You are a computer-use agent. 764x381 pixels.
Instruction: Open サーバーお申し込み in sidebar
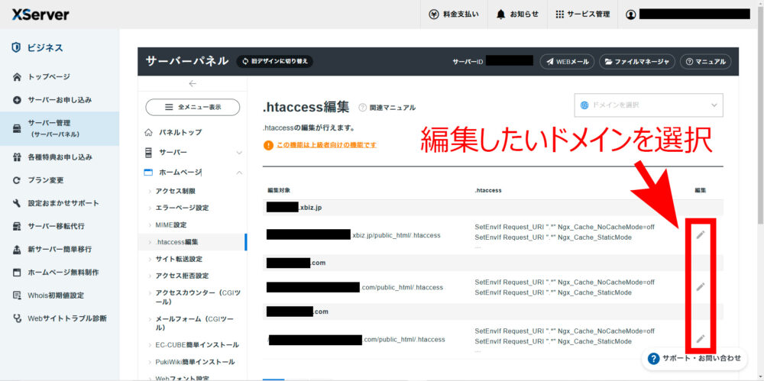point(60,100)
